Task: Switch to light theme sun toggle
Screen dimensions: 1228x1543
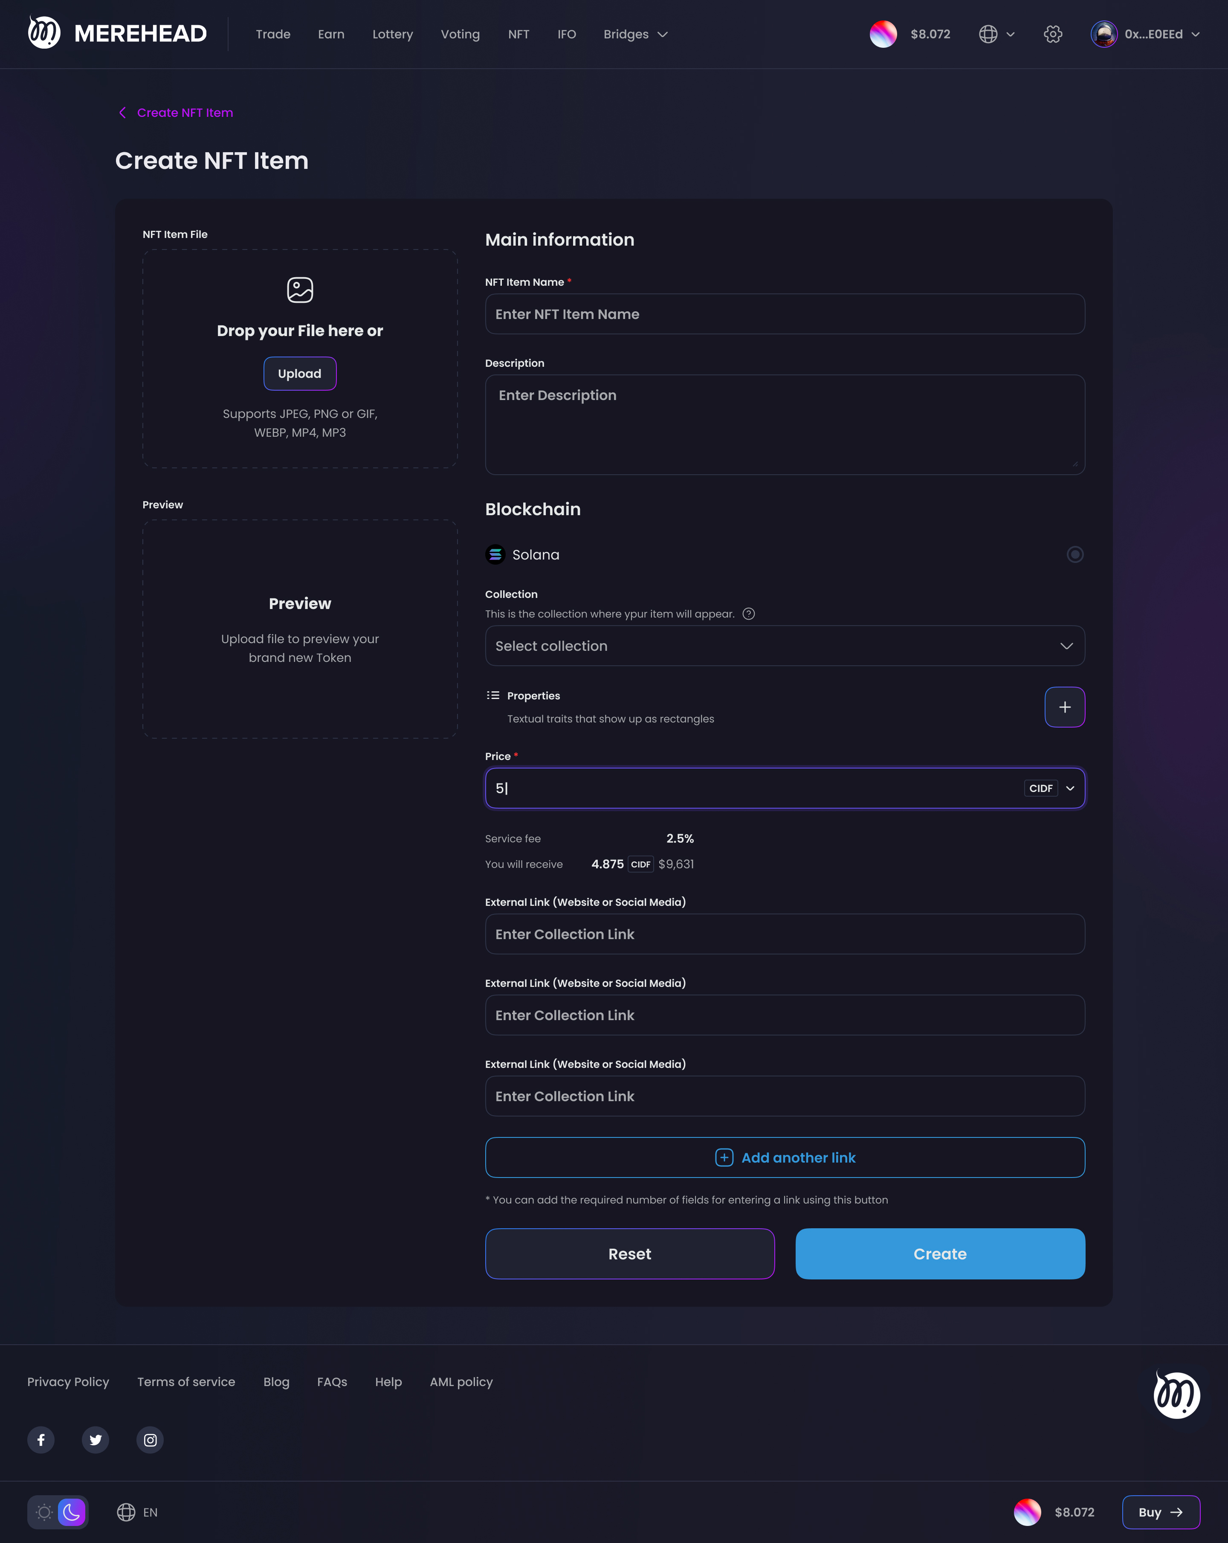Action: pos(44,1512)
